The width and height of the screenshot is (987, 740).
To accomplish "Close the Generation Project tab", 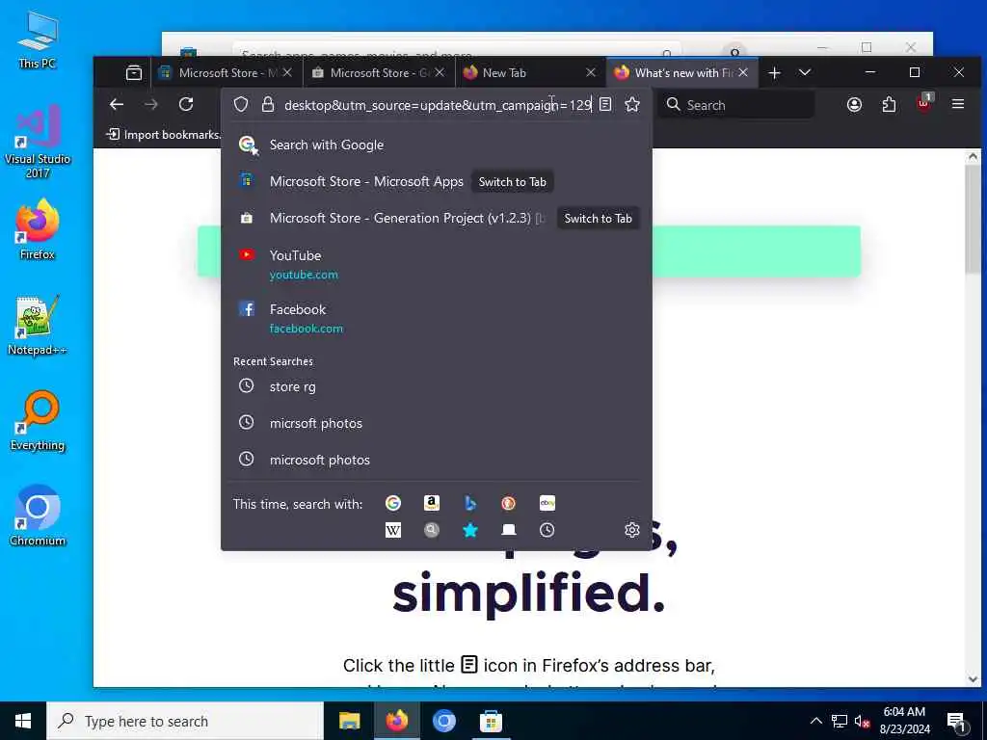I will (440, 73).
